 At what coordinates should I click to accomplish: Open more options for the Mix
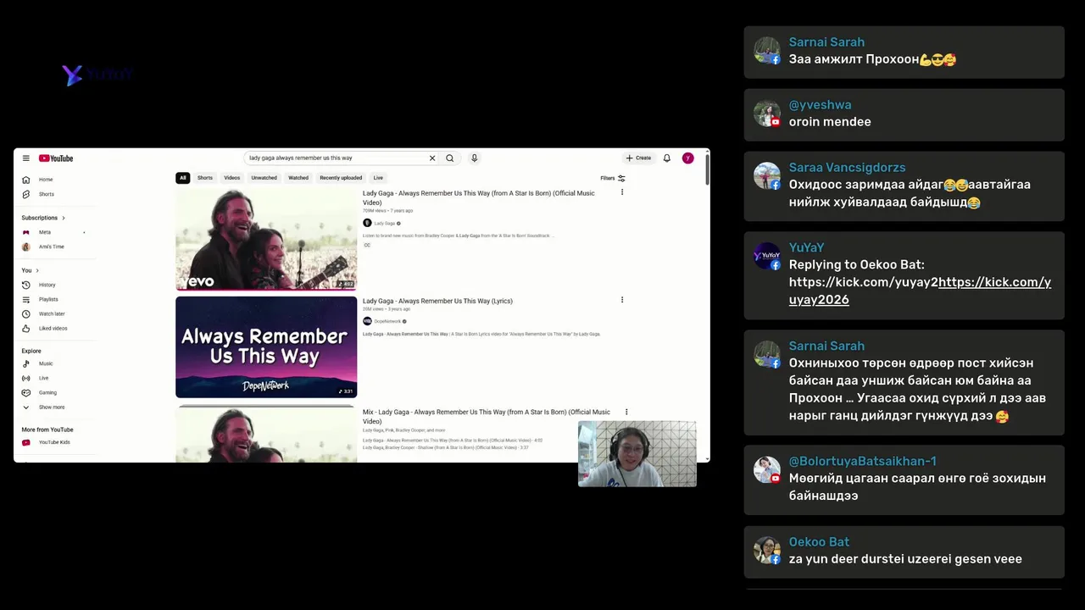(626, 412)
